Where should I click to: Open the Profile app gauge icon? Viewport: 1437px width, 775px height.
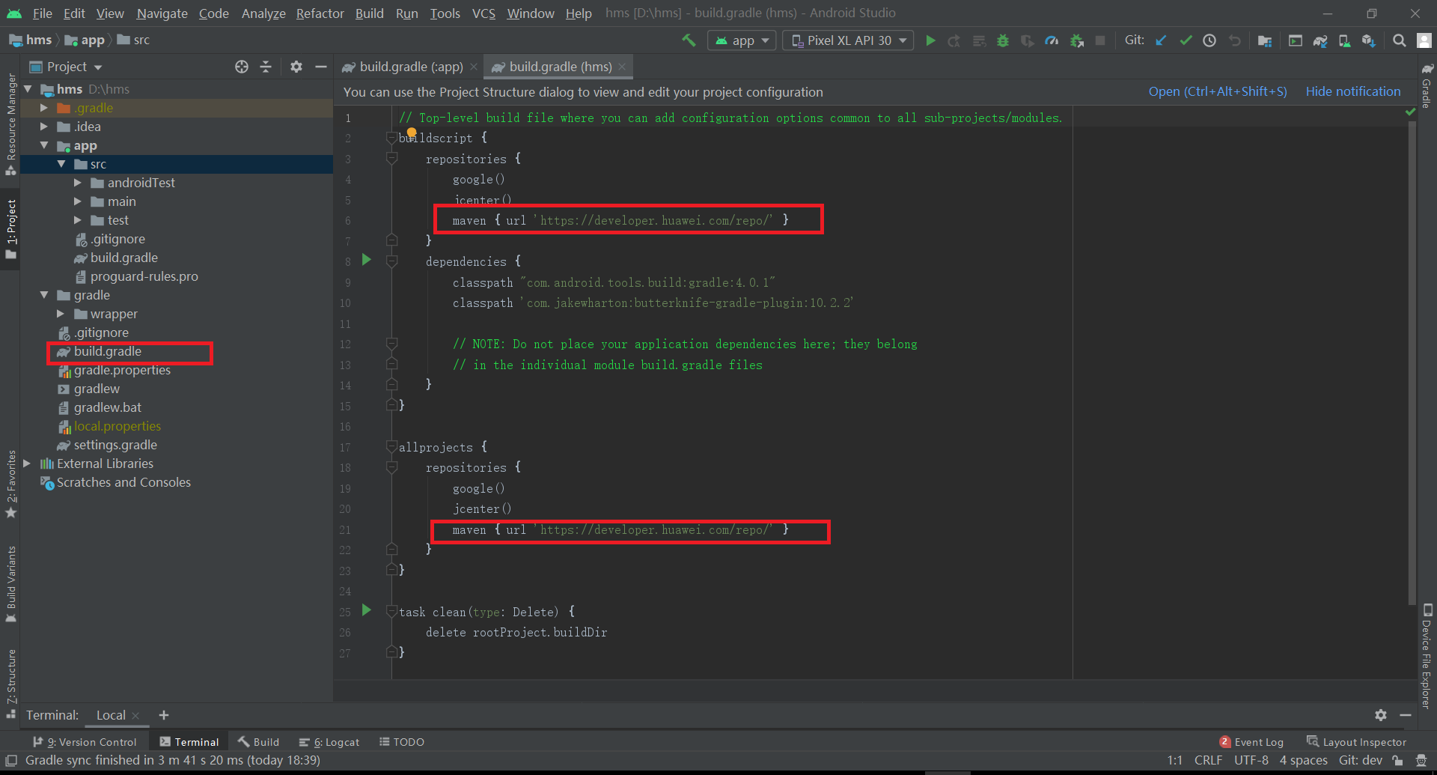(1052, 40)
